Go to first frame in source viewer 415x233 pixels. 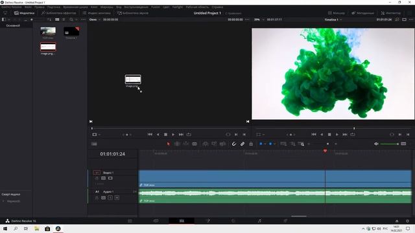click(x=150, y=135)
